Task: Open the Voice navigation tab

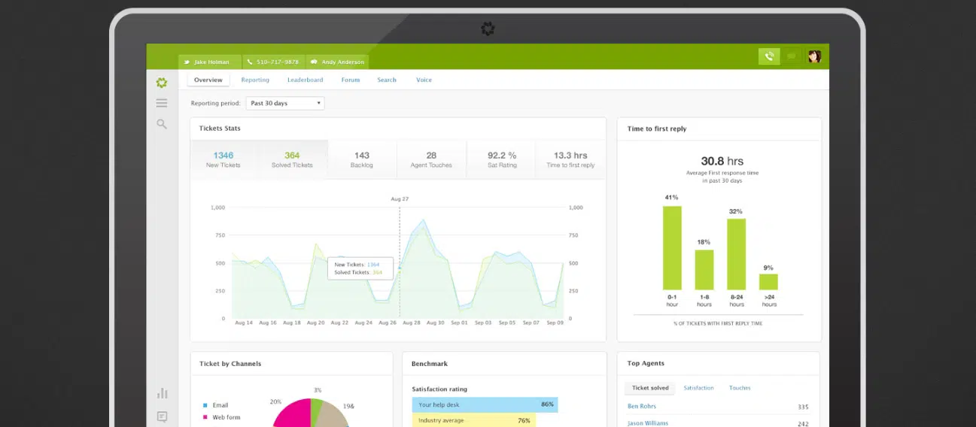Action: point(424,80)
